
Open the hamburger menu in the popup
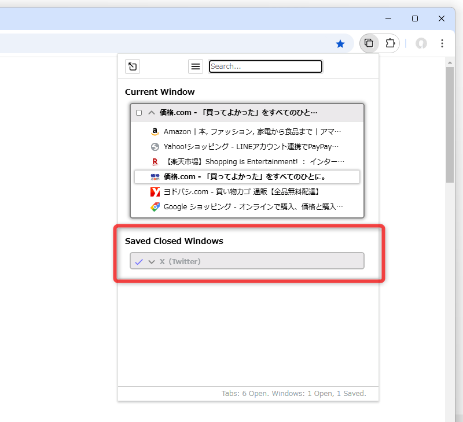click(x=196, y=66)
